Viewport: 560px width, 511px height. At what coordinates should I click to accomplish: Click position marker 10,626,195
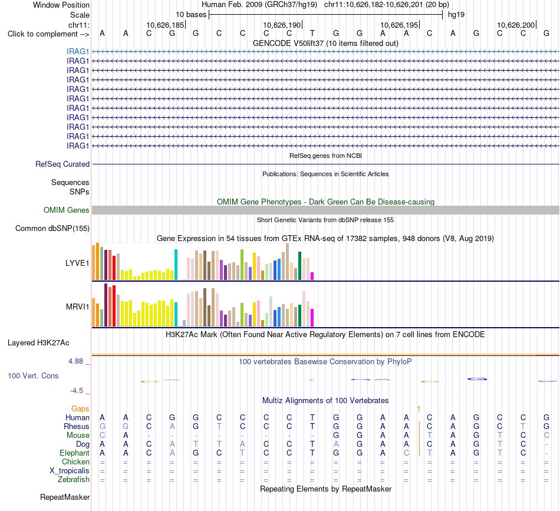click(399, 25)
